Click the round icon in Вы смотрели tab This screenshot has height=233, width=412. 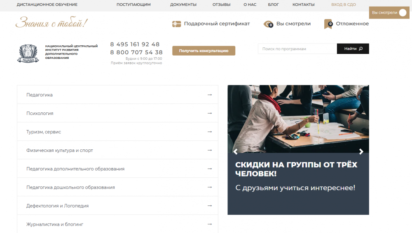coord(403,13)
